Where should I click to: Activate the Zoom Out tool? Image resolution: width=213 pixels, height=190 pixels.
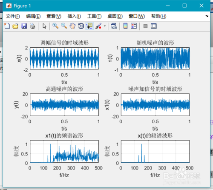[64, 26]
